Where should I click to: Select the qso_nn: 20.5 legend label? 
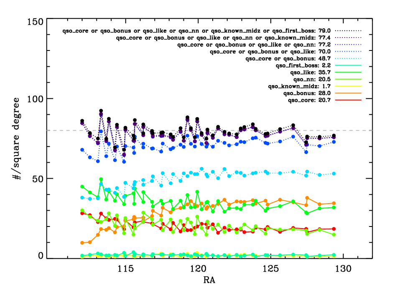click(313, 79)
